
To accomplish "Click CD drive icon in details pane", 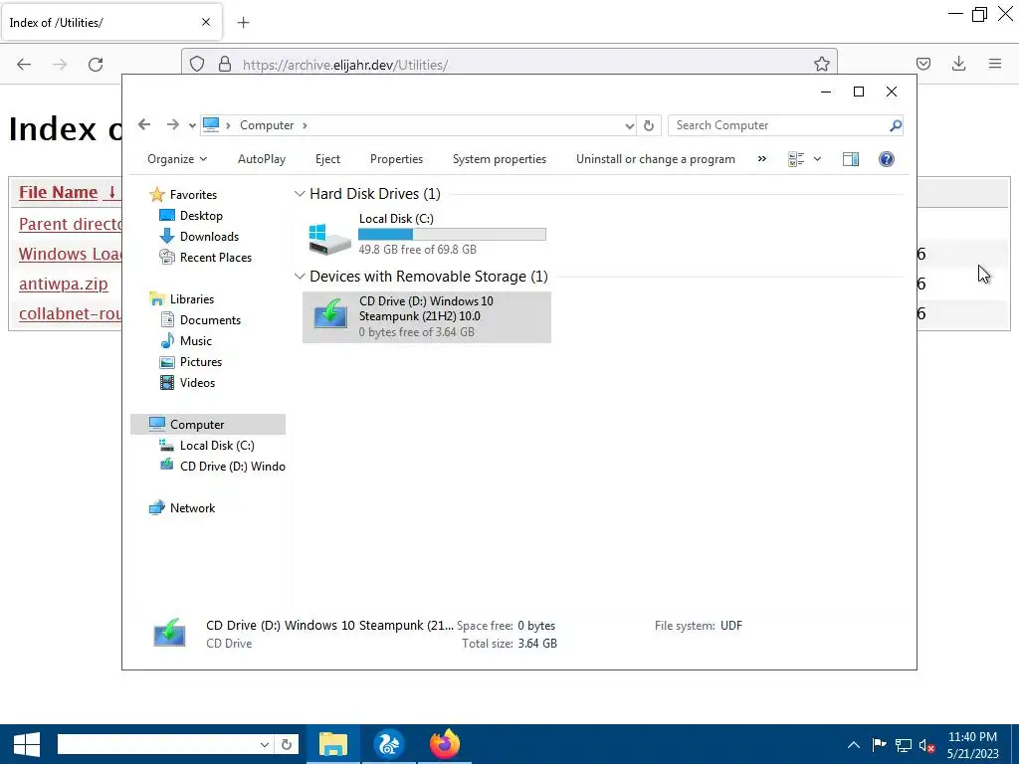I will pos(169,633).
